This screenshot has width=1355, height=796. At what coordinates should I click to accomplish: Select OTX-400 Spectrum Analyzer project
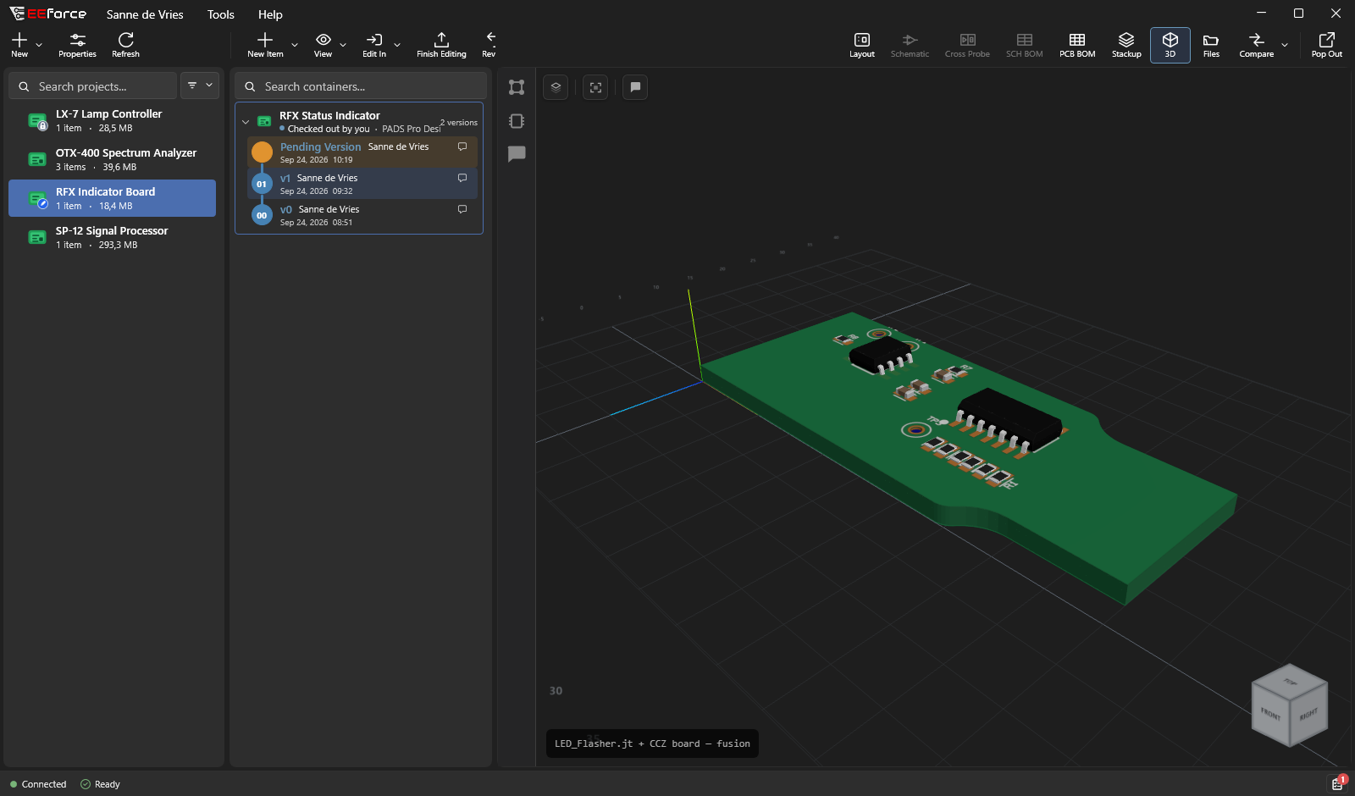pyautogui.click(x=112, y=160)
